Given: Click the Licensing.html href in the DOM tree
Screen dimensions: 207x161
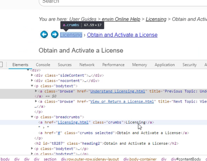Looking at the screenshot, I should coord(73,122).
